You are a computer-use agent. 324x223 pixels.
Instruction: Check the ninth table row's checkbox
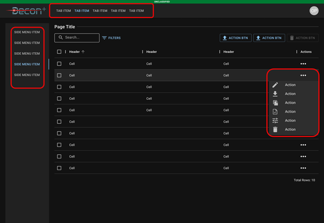[59, 157]
